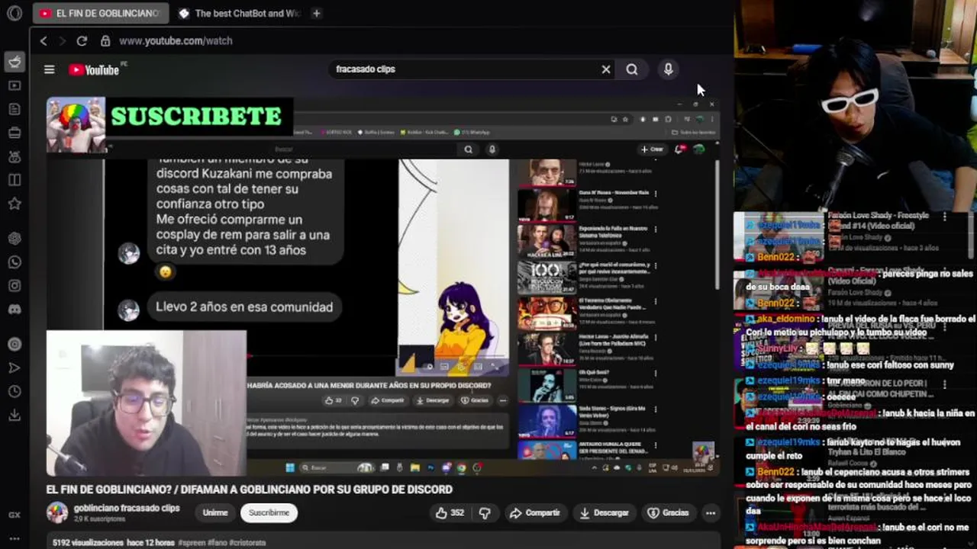Open options for Faraón Love Shady Freestyle video

tap(945, 217)
